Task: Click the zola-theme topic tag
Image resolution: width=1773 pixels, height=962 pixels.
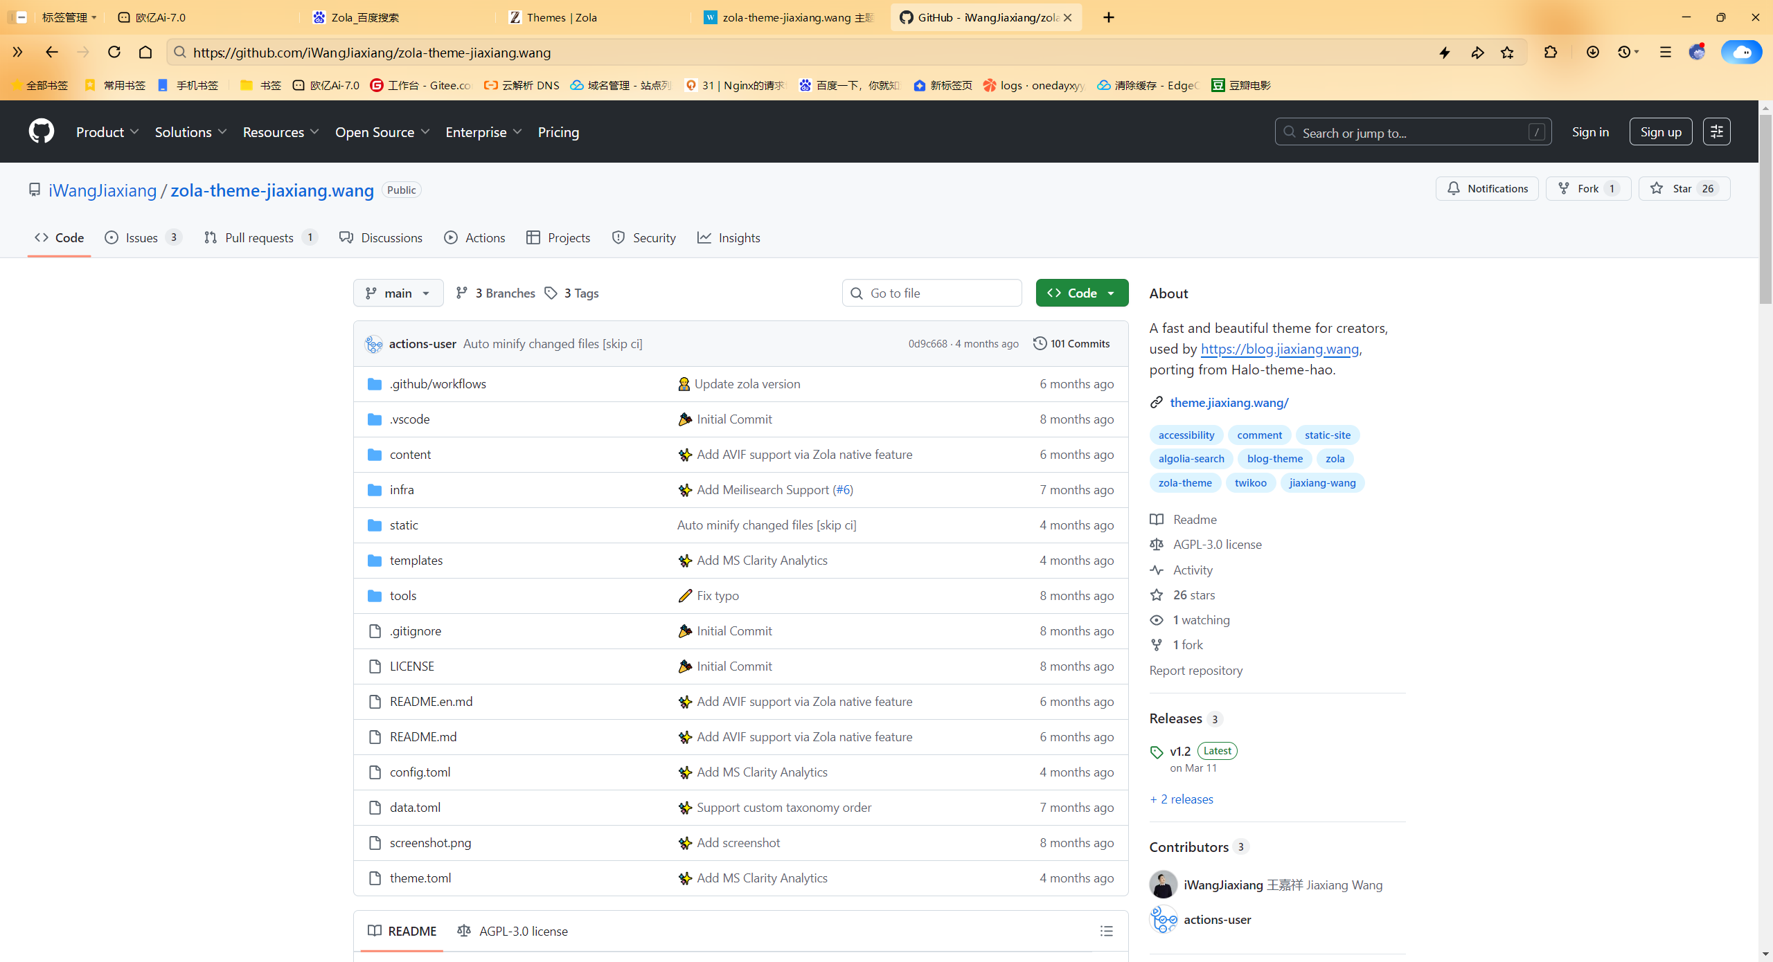Action: [x=1185, y=482]
